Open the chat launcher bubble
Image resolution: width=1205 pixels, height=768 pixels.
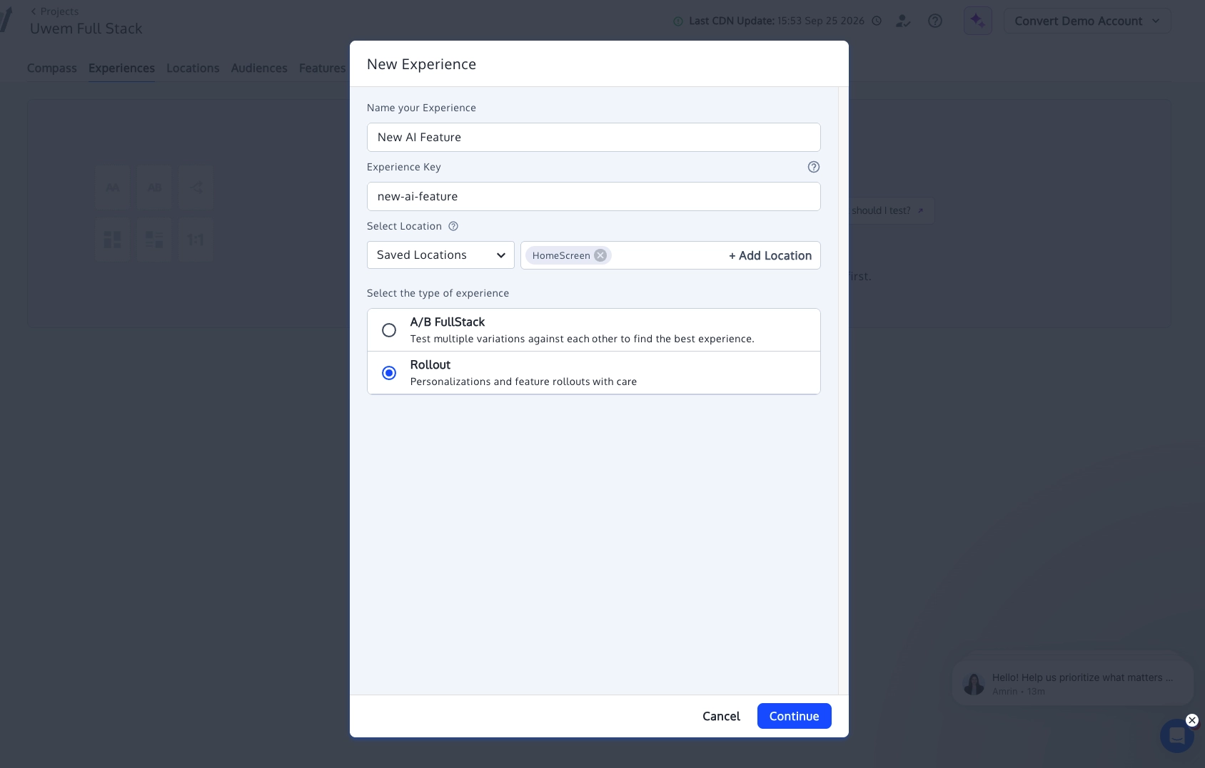[1176, 736]
